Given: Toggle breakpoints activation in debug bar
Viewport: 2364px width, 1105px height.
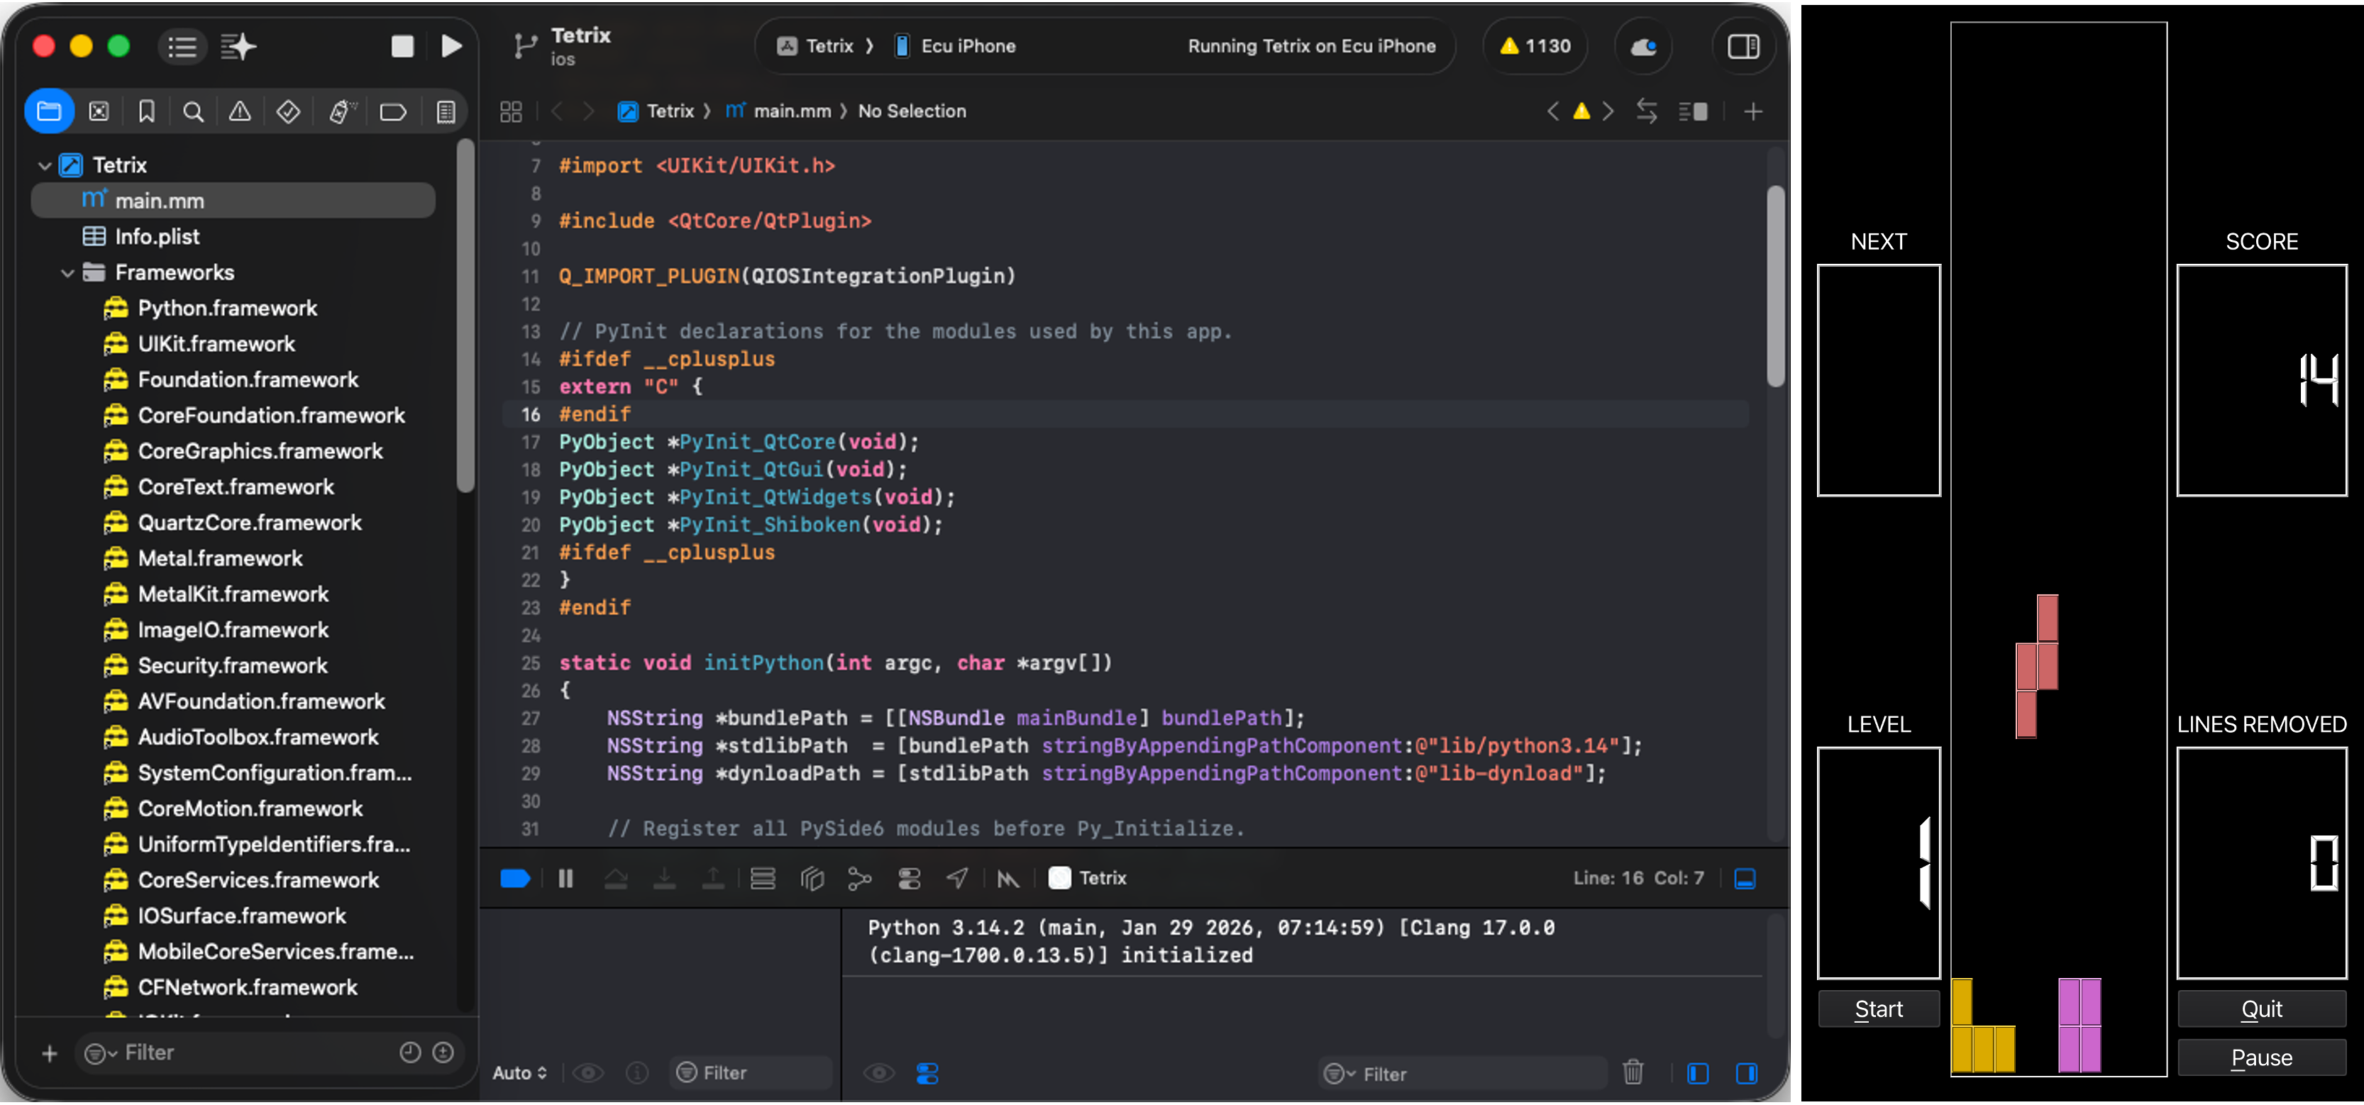Looking at the screenshot, I should point(515,879).
